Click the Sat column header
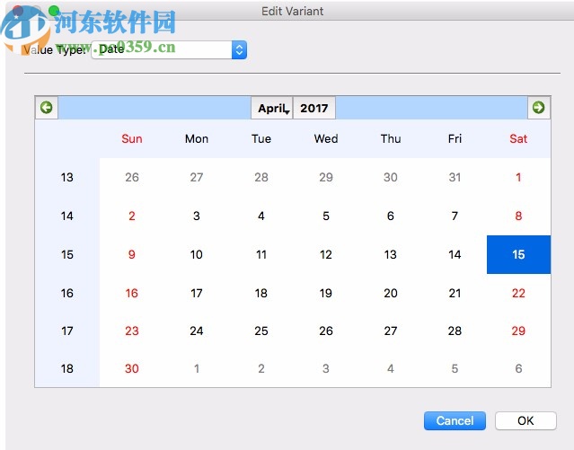This screenshot has width=574, height=450. [518, 138]
